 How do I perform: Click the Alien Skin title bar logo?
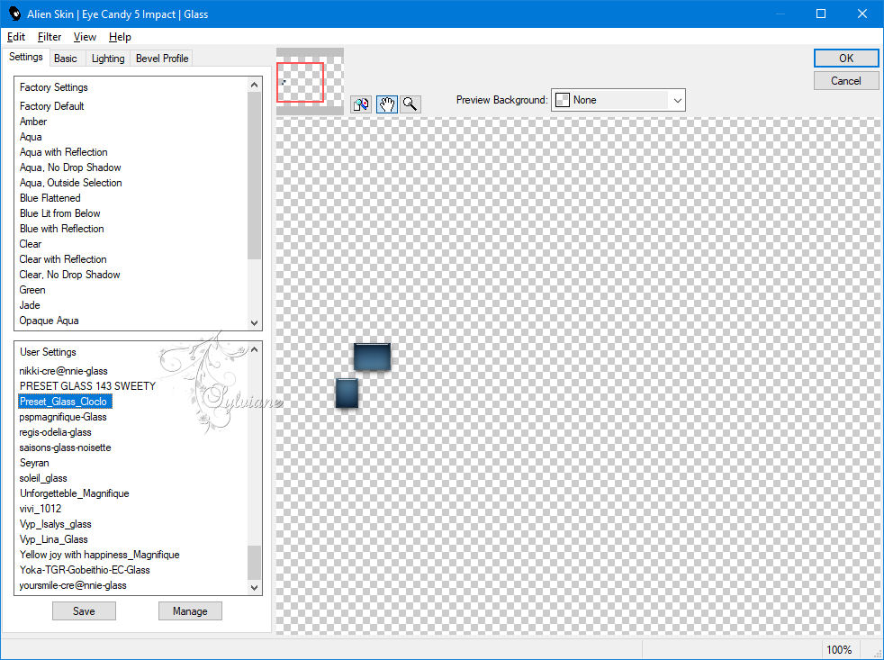14,14
